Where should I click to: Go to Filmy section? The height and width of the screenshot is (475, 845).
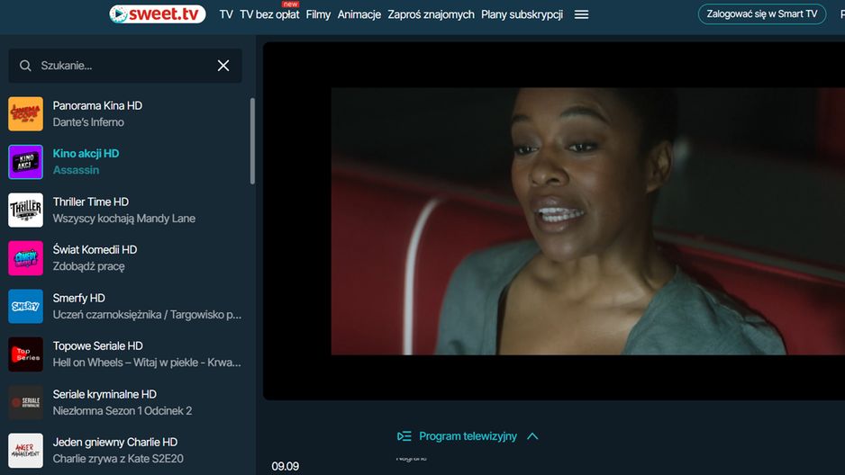point(318,14)
